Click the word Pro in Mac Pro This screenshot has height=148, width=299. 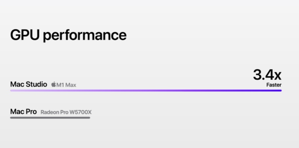(31, 111)
